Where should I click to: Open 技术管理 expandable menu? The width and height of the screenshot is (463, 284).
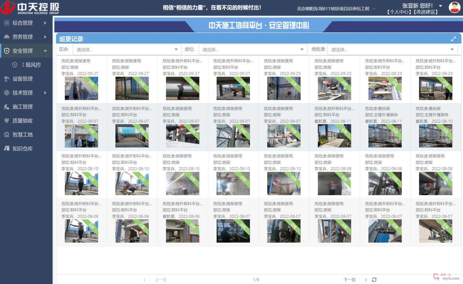coord(6,93)
